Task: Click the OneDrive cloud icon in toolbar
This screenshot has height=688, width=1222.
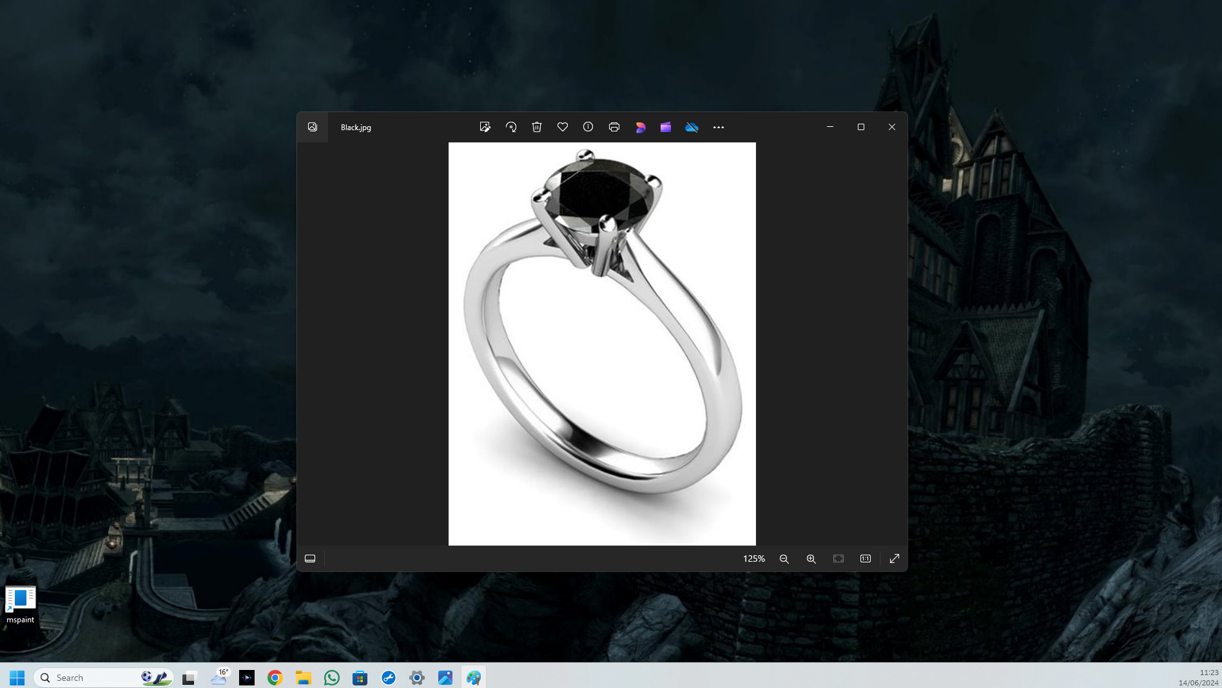Action: click(692, 127)
